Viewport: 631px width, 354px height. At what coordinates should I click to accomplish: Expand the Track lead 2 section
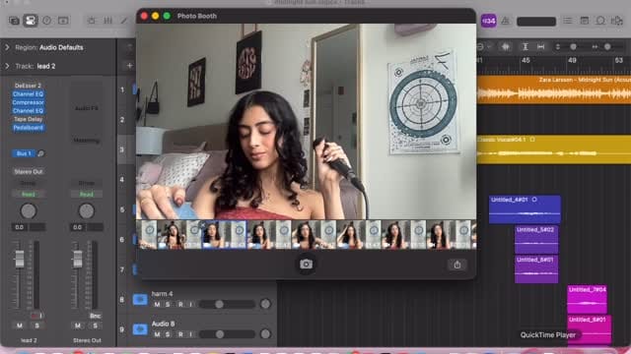tap(7, 66)
